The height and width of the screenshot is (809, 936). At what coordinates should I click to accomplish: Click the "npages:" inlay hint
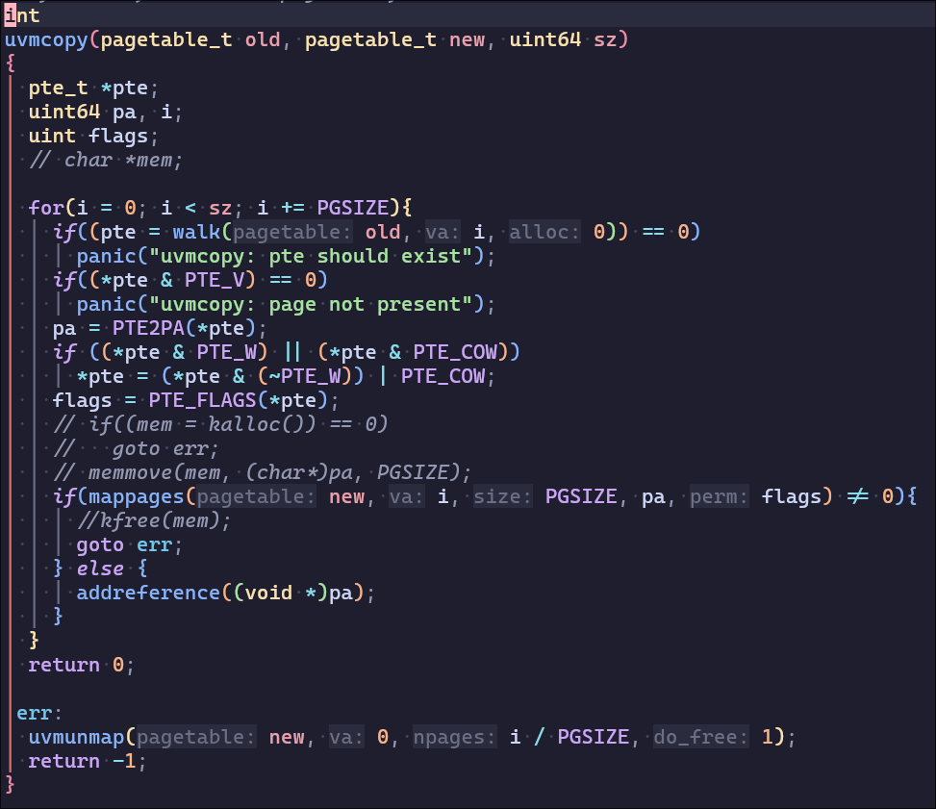(454, 737)
